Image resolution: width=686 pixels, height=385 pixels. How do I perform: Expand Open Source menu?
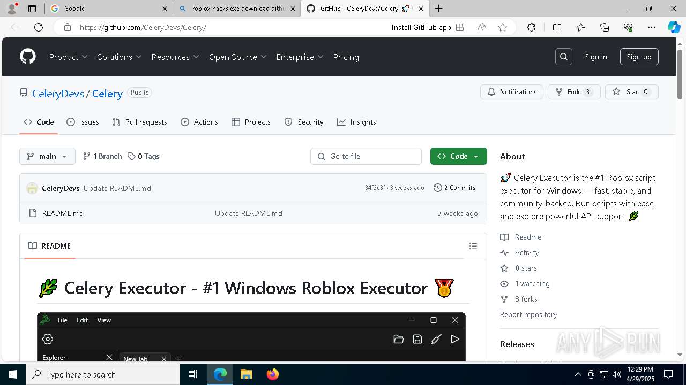[237, 57]
